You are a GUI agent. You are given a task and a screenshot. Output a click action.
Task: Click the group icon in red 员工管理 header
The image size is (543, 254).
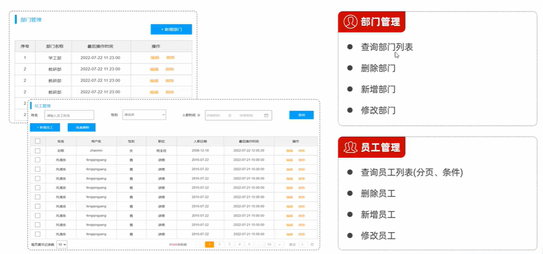coord(350,148)
